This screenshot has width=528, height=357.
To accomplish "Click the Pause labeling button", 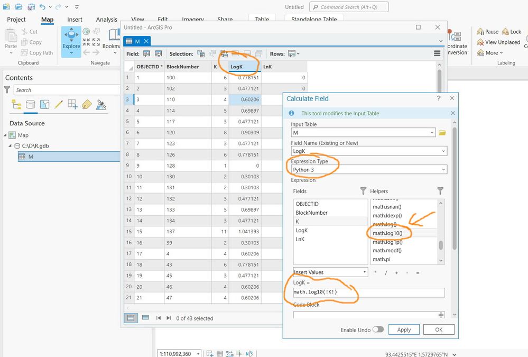I will coord(488,32).
